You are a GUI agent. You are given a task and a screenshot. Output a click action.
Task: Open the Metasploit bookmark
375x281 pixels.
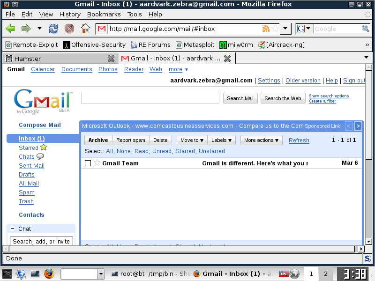point(195,44)
